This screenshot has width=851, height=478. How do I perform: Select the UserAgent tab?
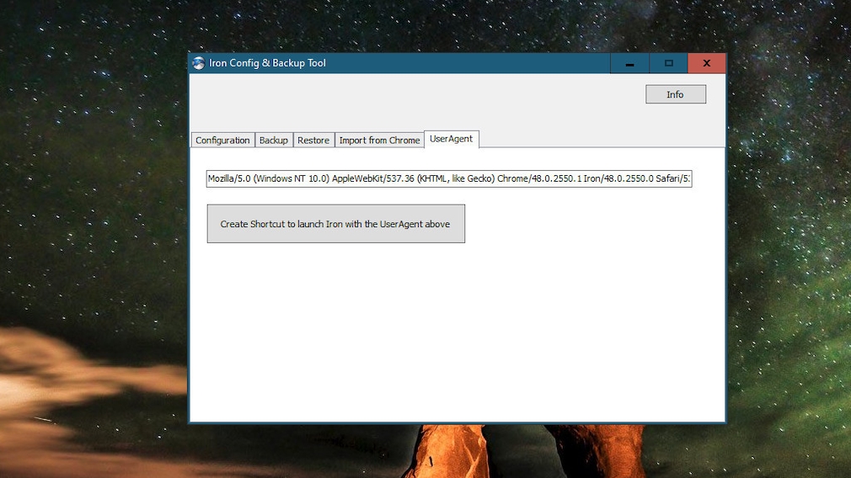451,139
